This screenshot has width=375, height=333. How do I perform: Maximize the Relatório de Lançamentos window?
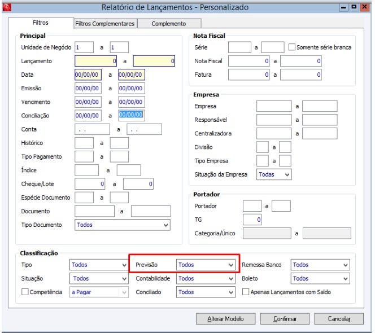click(354, 7)
